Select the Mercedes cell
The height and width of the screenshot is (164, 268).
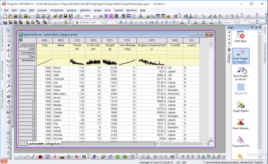[x=61, y=94]
